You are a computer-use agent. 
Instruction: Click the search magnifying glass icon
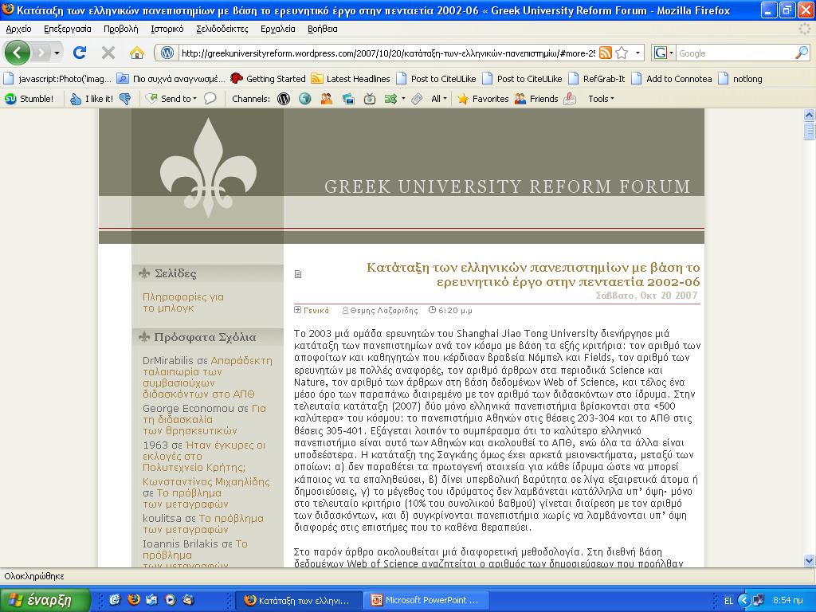coord(802,53)
